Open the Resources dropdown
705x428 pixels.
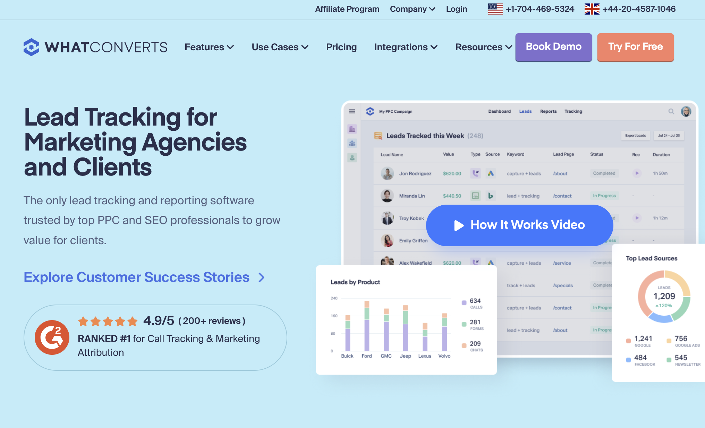[484, 47]
